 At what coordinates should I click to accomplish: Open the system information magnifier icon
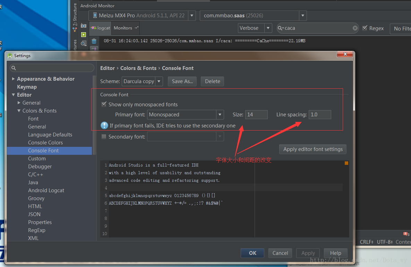(84, 43)
